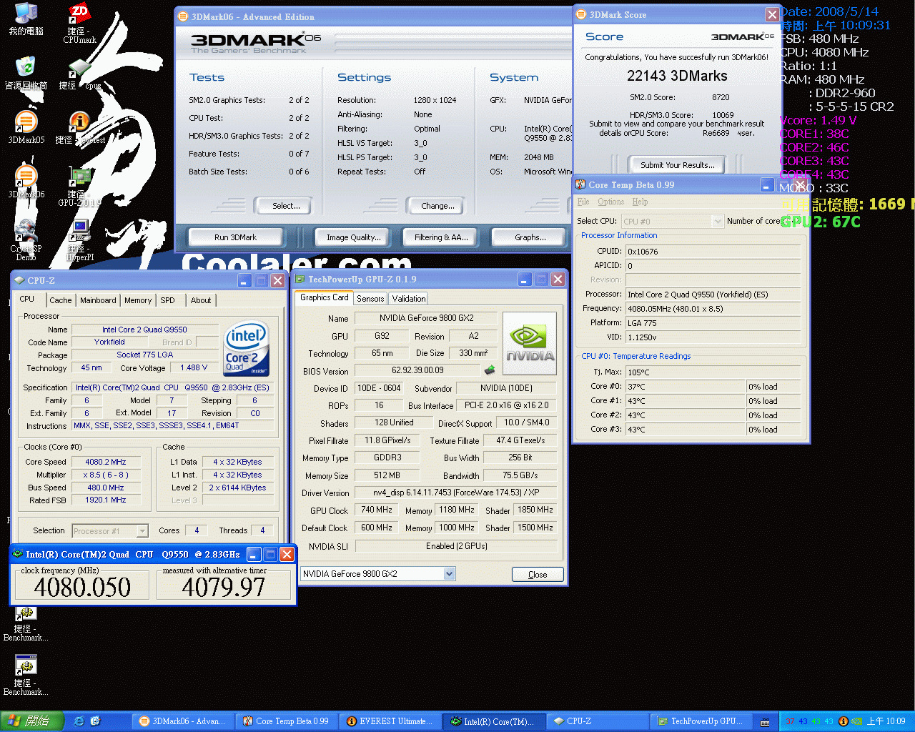Open the About tab in CPU-Z
The width and height of the screenshot is (915, 732).
201,300
